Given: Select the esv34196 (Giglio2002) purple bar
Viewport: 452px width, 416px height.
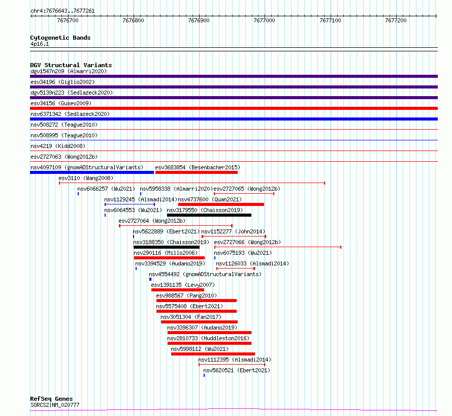Looking at the screenshot, I should [234, 87].
